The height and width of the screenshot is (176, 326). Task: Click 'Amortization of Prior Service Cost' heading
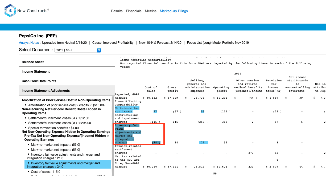tap(66, 100)
